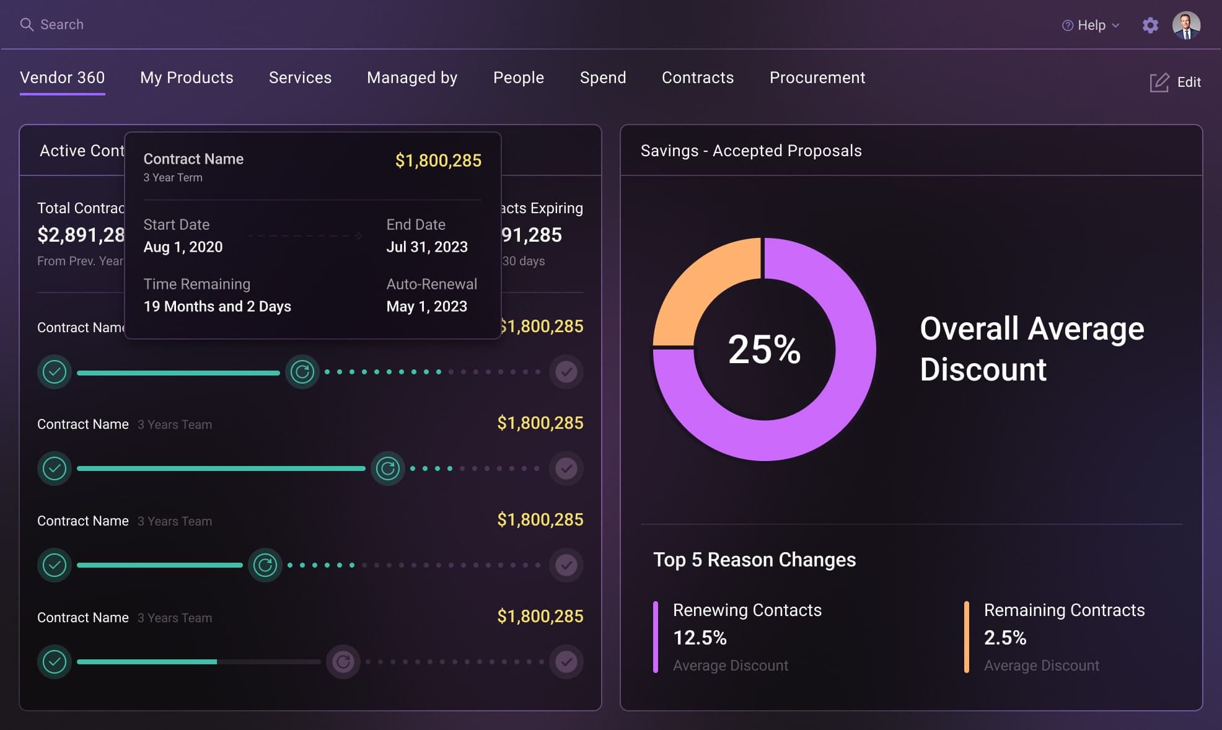Open the settings gear icon
Viewport: 1222px width, 730px height.
click(x=1151, y=25)
